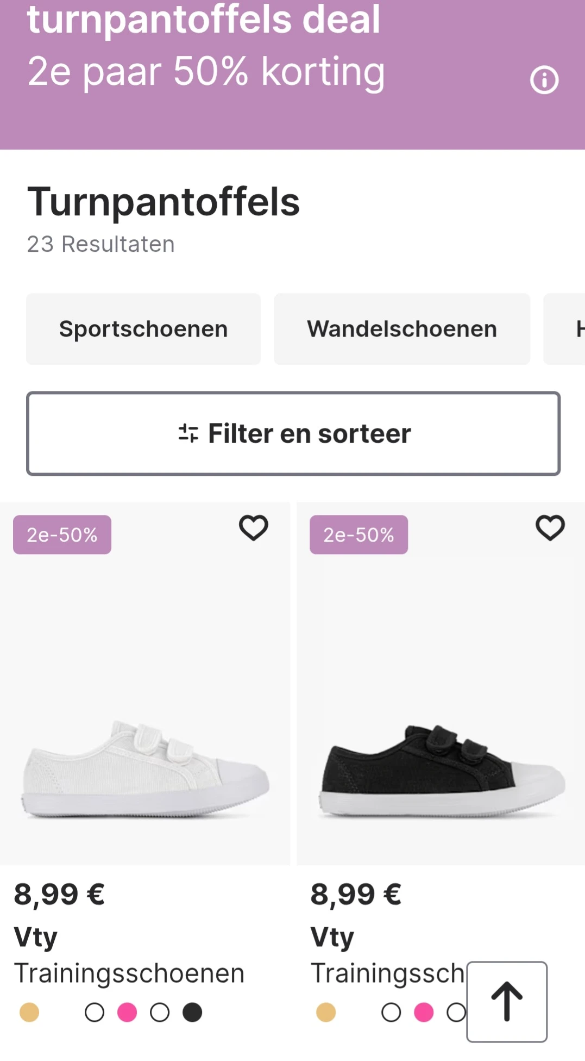Select the Wandelschoenen category chip
Viewport: 585px width, 1061px height.
402,329
